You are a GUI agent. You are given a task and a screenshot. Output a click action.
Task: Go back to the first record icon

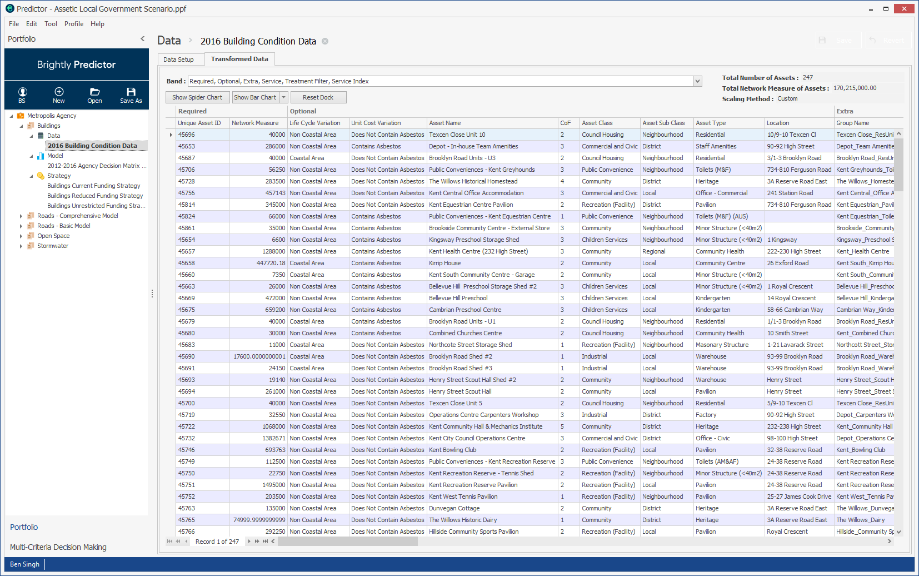pyautogui.click(x=169, y=541)
